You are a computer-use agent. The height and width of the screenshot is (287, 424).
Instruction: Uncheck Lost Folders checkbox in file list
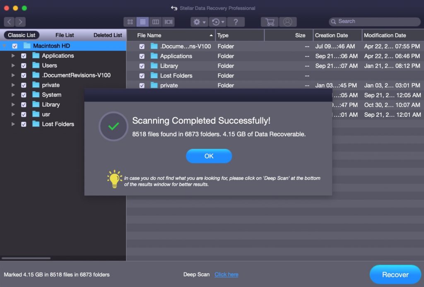point(142,76)
